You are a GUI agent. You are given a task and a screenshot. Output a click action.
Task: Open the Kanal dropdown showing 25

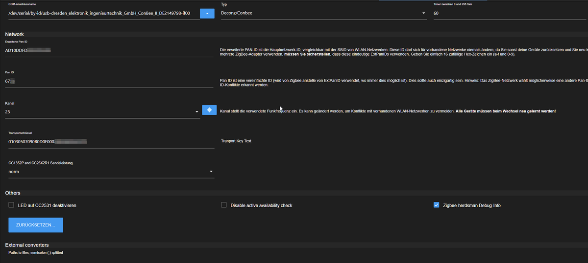102,112
